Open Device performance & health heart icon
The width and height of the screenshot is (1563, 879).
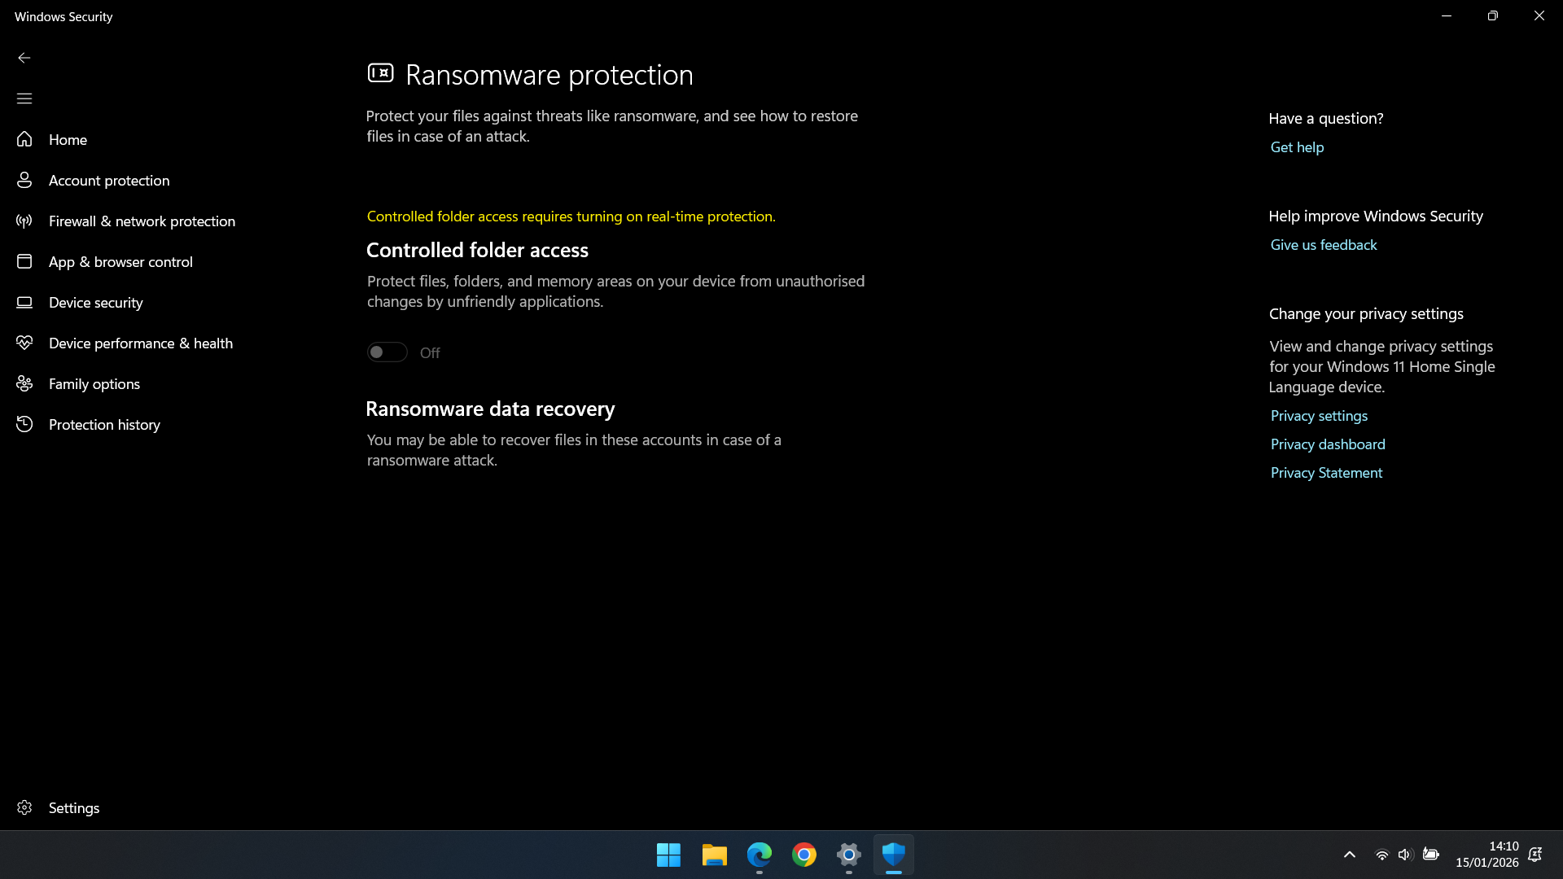(x=24, y=343)
